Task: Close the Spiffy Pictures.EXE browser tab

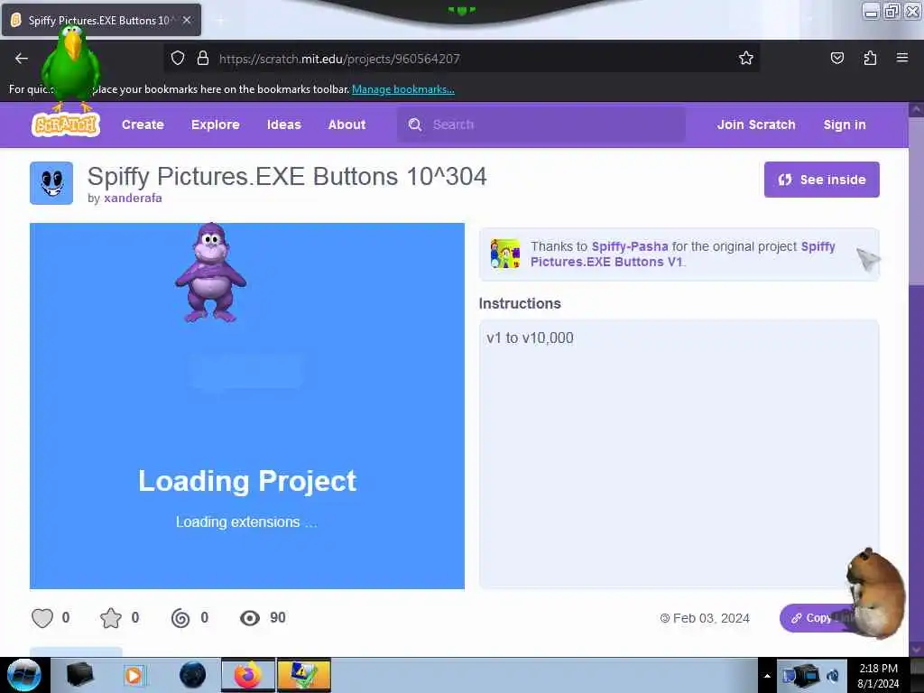Action: (x=187, y=20)
